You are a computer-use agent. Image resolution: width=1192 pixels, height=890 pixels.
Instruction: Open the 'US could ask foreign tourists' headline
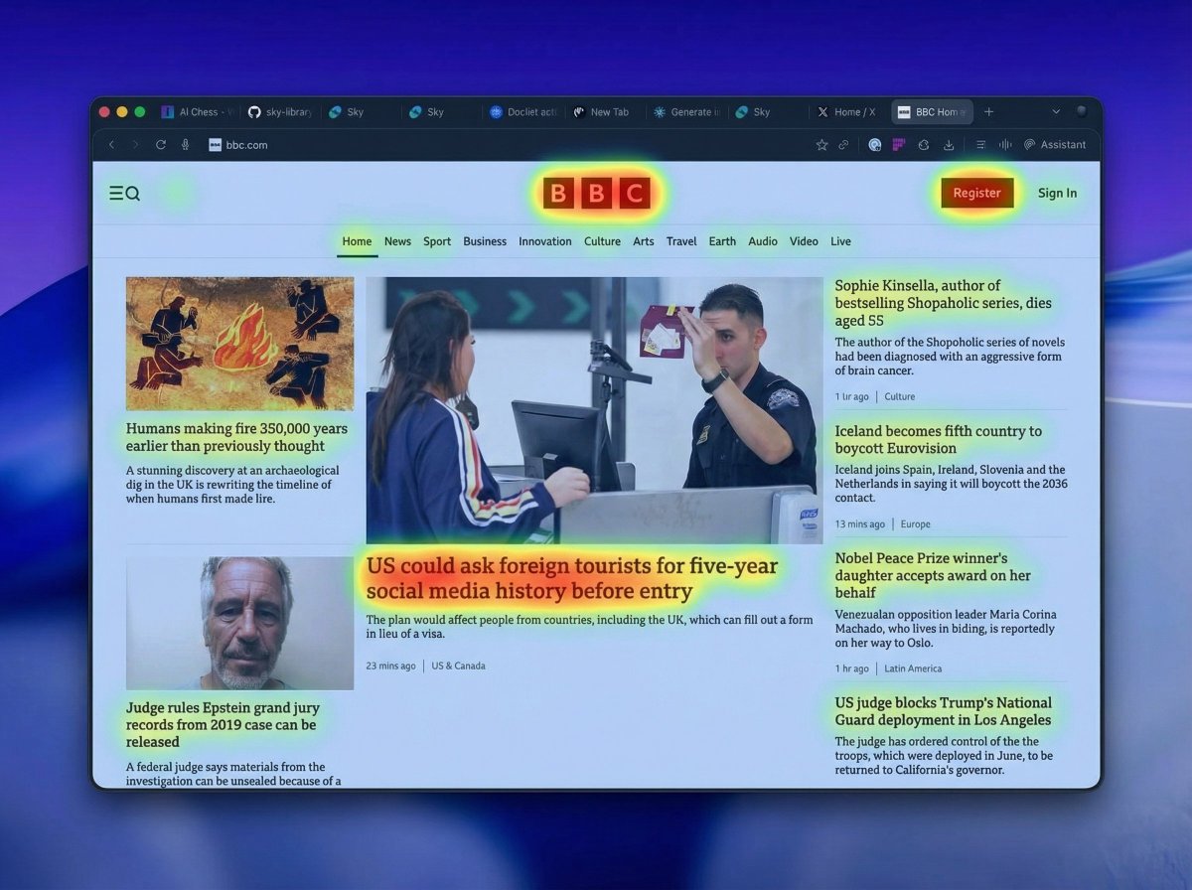coord(572,579)
